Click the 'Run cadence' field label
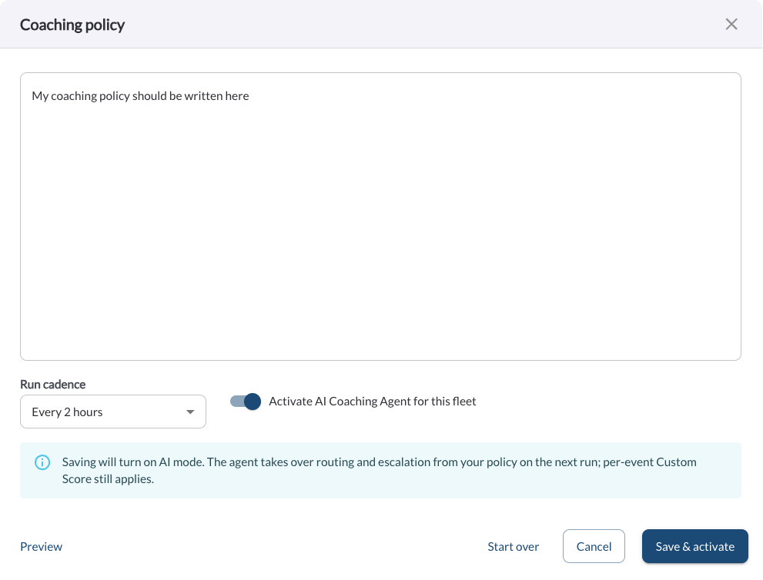Image resolution: width=763 pixels, height=580 pixels. point(52,384)
